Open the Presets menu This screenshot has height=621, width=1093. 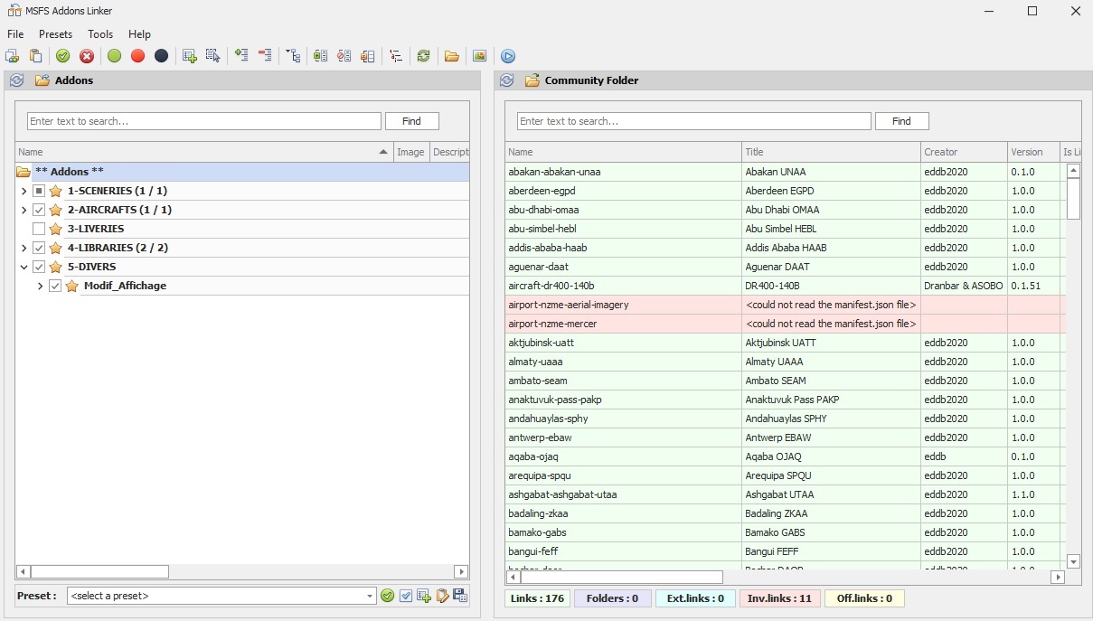pos(55,34)
